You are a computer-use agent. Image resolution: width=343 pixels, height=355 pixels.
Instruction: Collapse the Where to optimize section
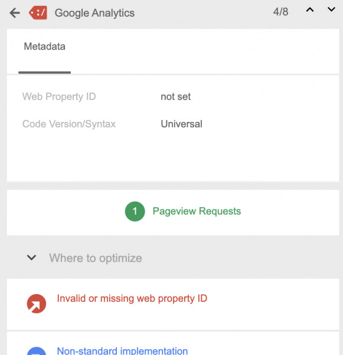(31, 257)
